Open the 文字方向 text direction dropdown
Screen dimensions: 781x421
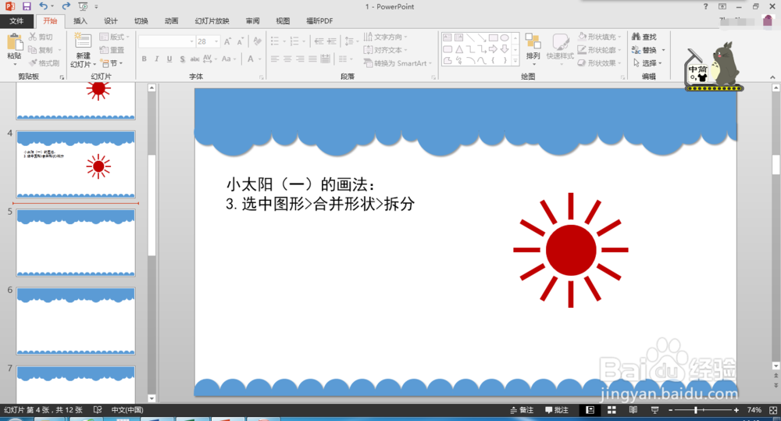385,37
